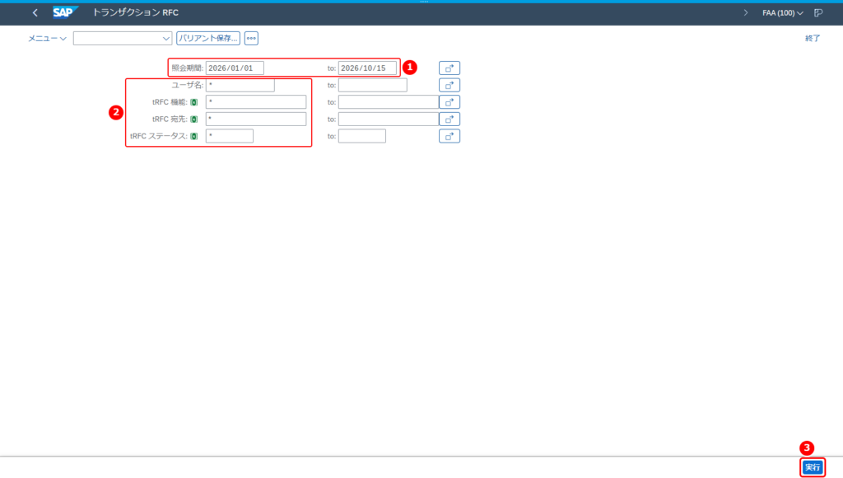
Task: Click the tRFC 宛先: field label
Action: click(x=170, y=119)
